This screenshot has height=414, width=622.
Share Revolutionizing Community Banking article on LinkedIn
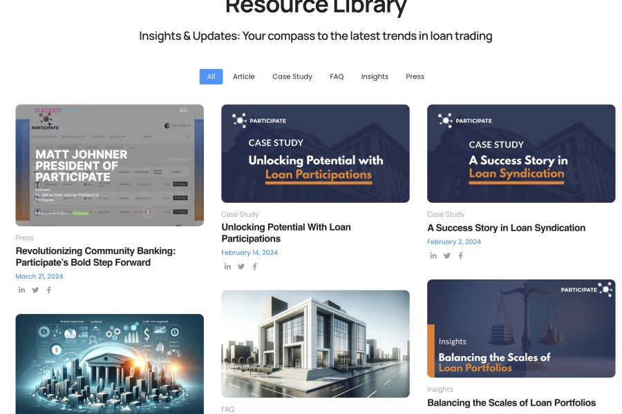(21, 290)
